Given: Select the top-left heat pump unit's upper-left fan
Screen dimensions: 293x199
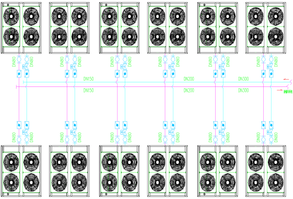Looking at the screenshot, I should [x=11, y=16].
